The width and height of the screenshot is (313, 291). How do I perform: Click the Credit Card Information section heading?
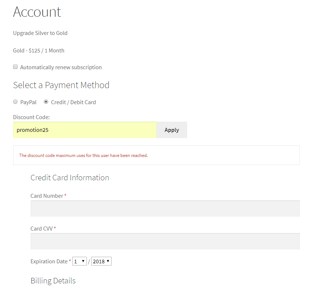70,178
